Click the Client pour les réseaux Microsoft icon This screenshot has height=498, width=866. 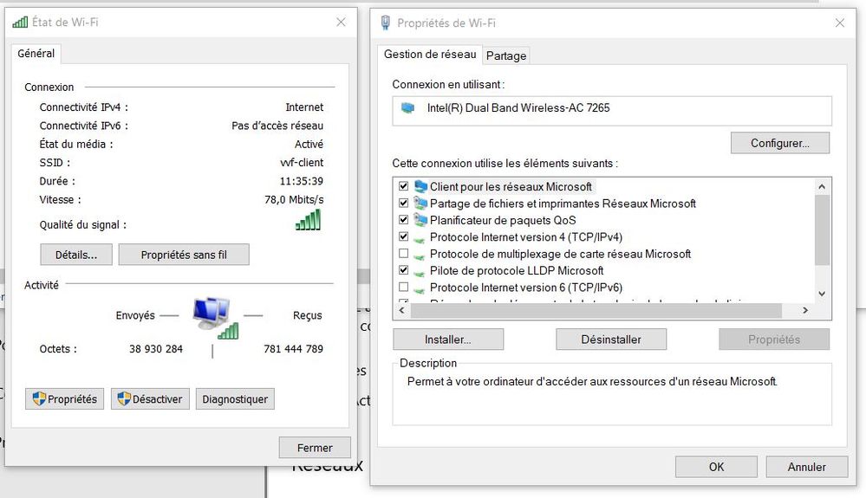[420, 186]
